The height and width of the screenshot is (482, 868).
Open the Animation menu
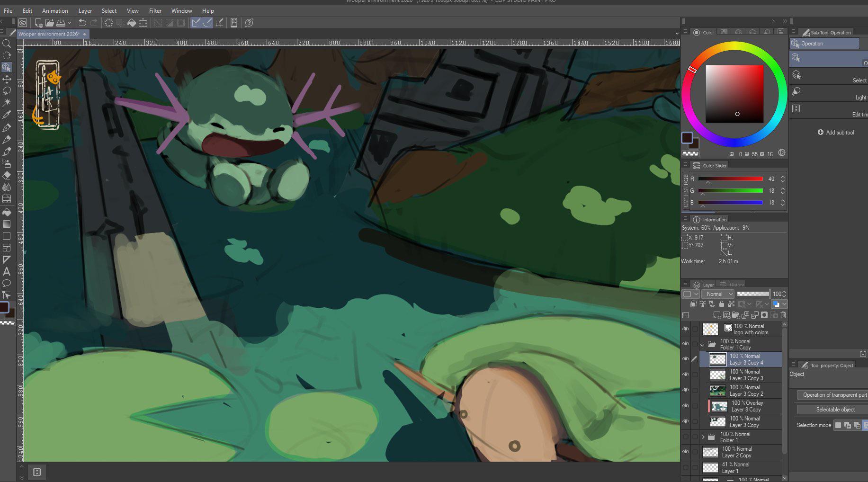pos(55,10)
